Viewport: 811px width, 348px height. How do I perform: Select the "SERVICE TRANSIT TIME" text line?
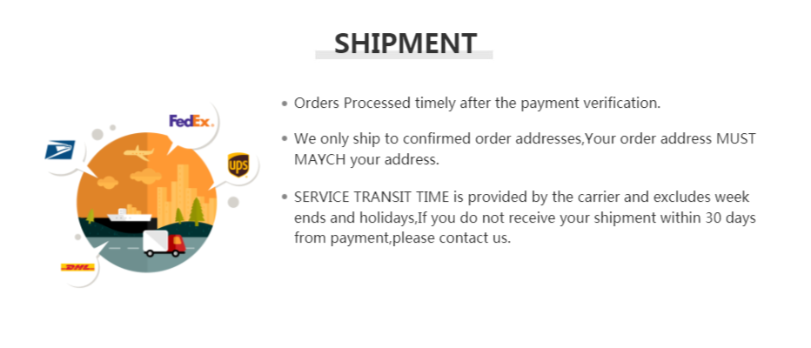(521, 197)
